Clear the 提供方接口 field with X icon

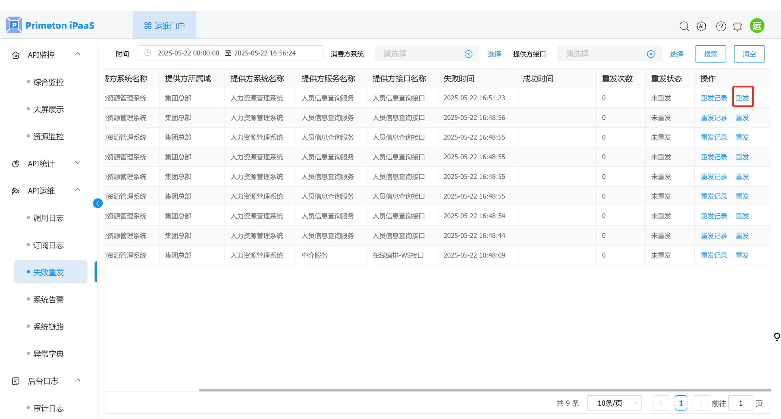pos(651,54)
